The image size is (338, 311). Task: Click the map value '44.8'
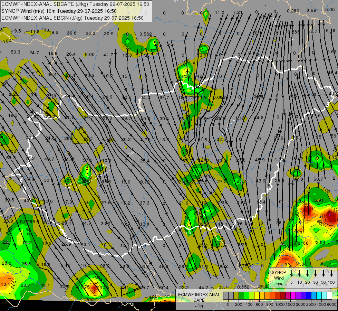tap(259, 117)
